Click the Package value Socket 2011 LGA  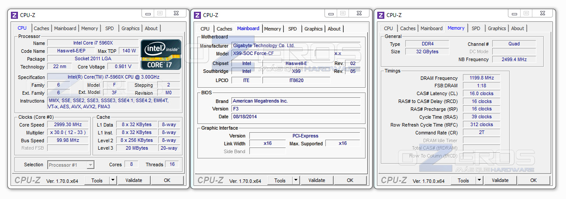tap(93, 58)
